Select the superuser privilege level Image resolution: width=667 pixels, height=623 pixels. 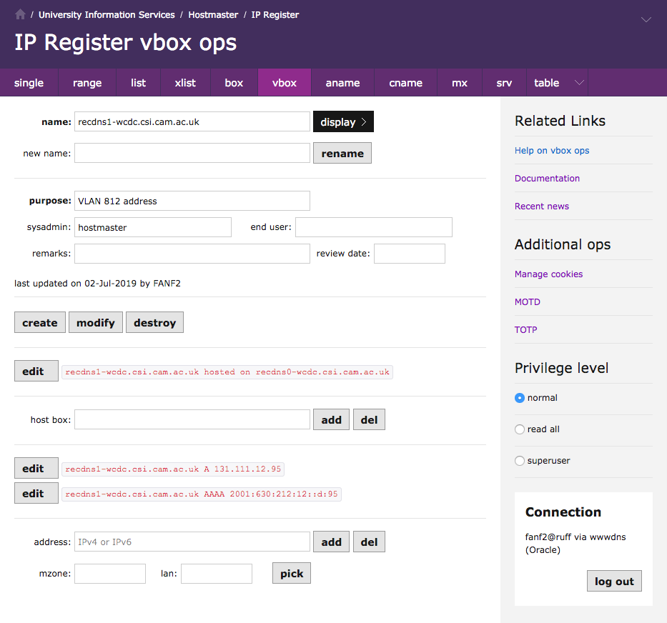click(x=520, y=461)
